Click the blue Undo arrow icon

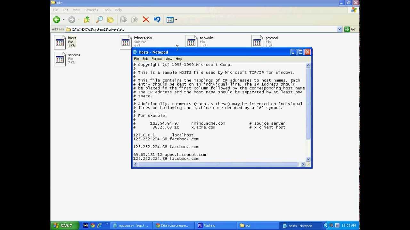point(157,20)
